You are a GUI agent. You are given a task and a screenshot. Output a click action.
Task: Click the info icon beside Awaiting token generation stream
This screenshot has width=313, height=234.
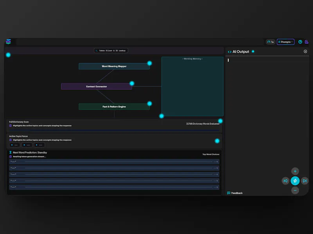click(x=11, y=157)
